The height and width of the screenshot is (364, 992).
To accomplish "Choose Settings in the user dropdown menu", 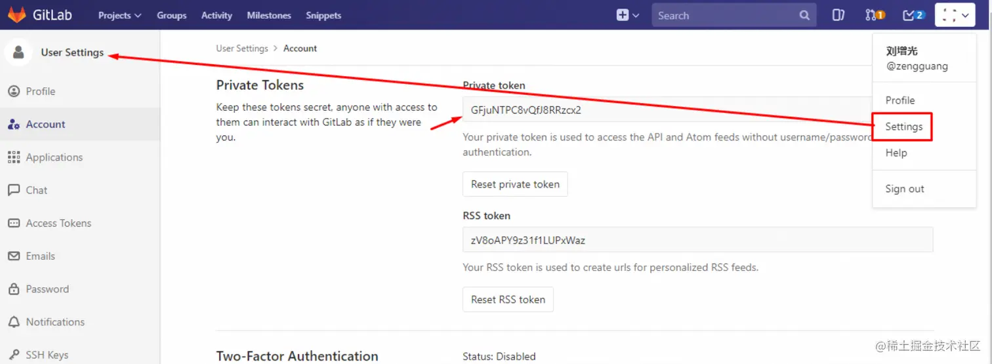I will (x=903, y=127).
